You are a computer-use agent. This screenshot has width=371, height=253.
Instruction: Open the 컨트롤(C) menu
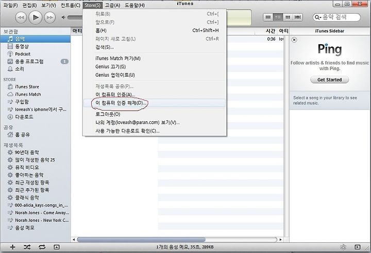point(71,5)
